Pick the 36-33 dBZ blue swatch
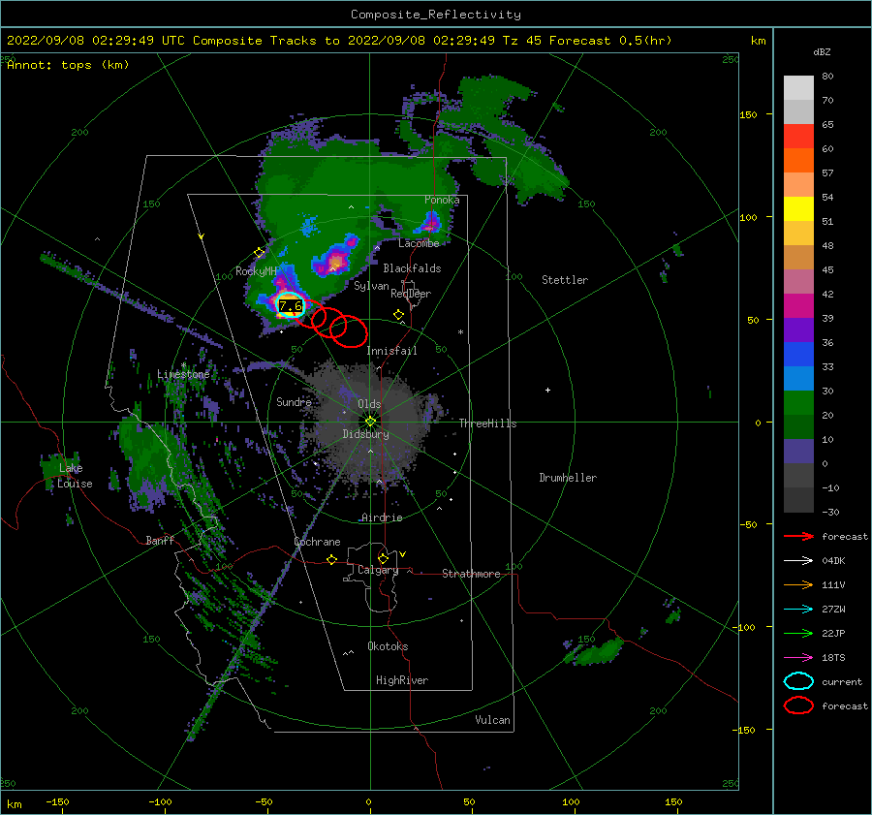The image size is (872, 815). click(x=798, y=355)
